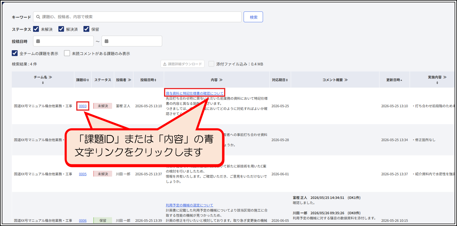The image size is (457, 226).
Task: Focus the keyword search input field
Action: [137, 17]
